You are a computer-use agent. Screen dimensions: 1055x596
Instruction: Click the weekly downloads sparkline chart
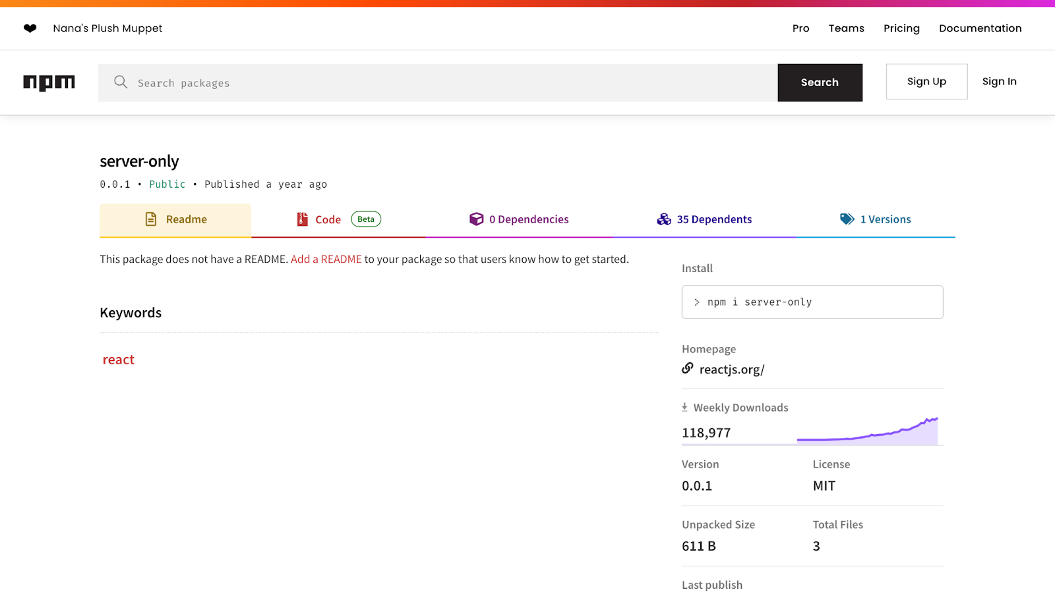pos(867,430)
